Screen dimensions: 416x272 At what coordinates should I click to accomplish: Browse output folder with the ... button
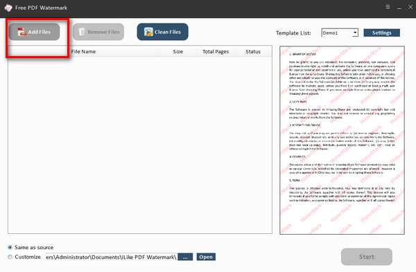[185, 257]
